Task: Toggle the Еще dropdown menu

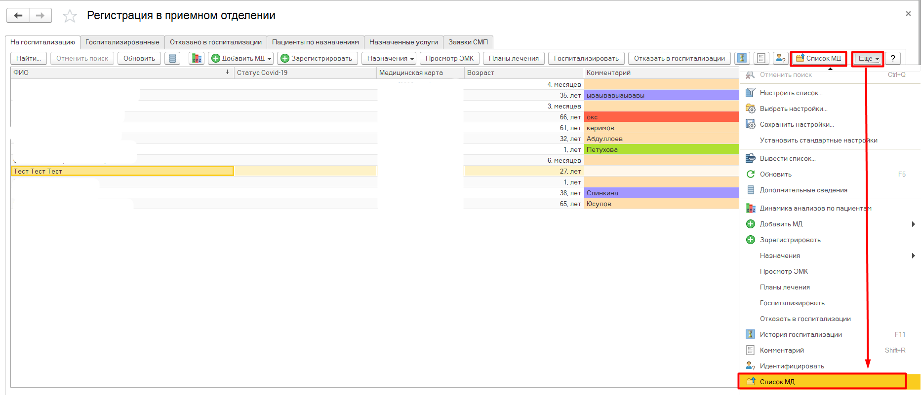Action: (x=868, y=58)
